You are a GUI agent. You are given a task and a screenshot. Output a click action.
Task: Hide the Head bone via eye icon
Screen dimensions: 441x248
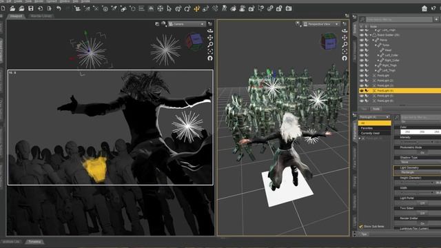point(362,50)
